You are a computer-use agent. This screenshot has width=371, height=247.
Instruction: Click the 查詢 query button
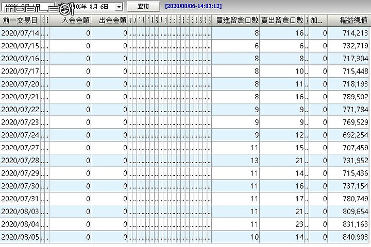pos(143,6)
